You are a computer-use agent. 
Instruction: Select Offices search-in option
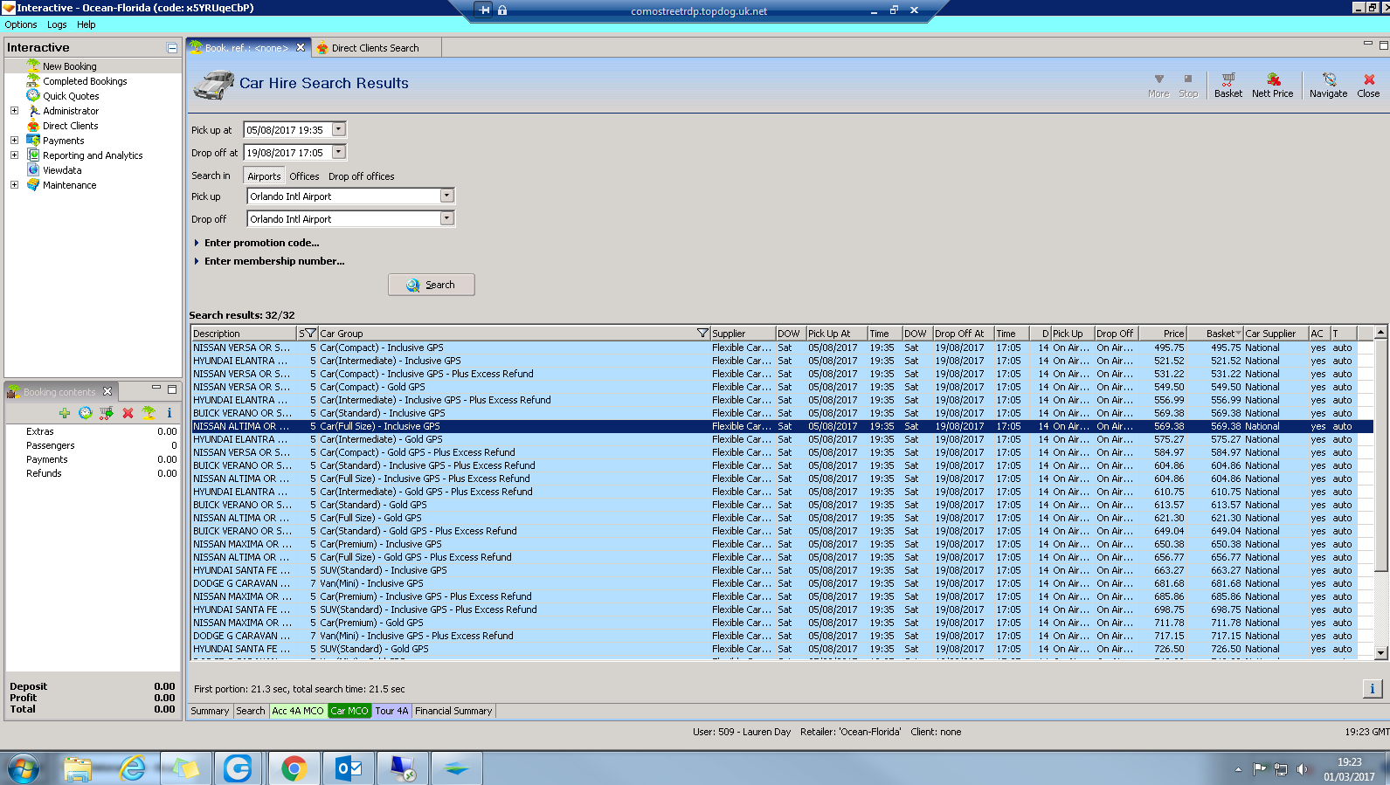304,176
